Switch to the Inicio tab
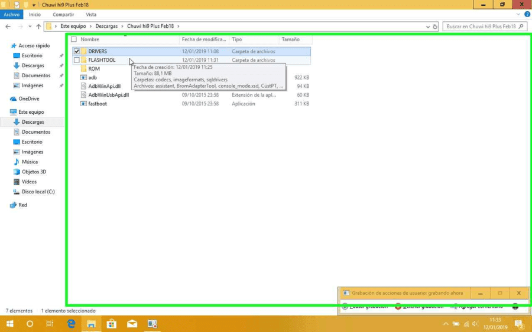 click(35, 15)
